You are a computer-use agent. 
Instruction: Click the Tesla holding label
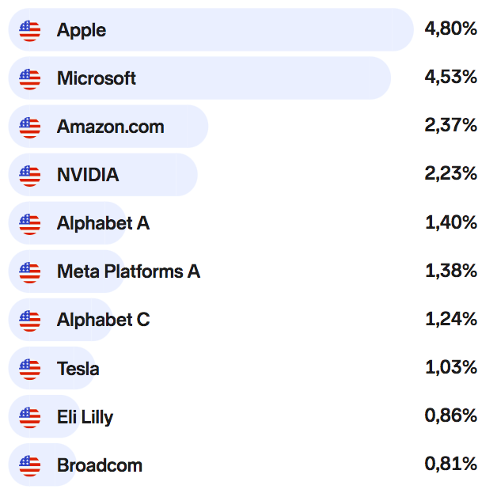[x=78, y=368]
